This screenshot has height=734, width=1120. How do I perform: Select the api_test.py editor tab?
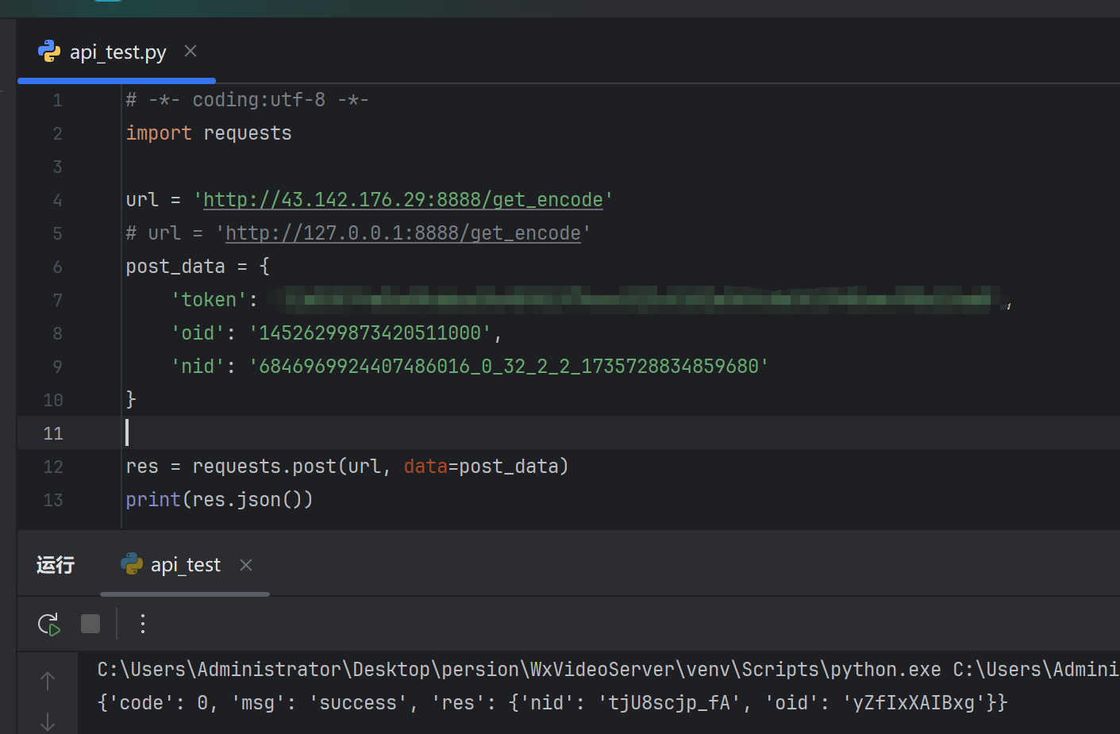118,52
